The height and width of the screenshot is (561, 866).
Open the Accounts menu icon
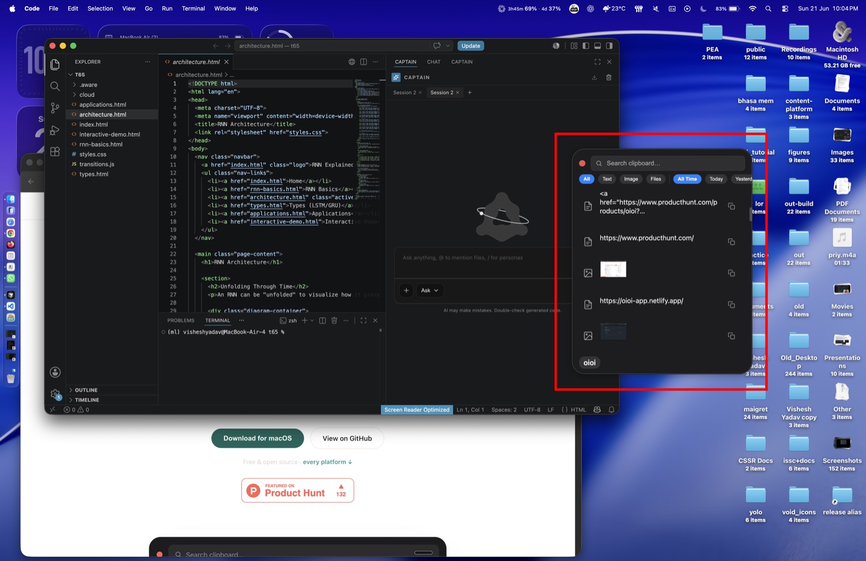tap(55, 372)
